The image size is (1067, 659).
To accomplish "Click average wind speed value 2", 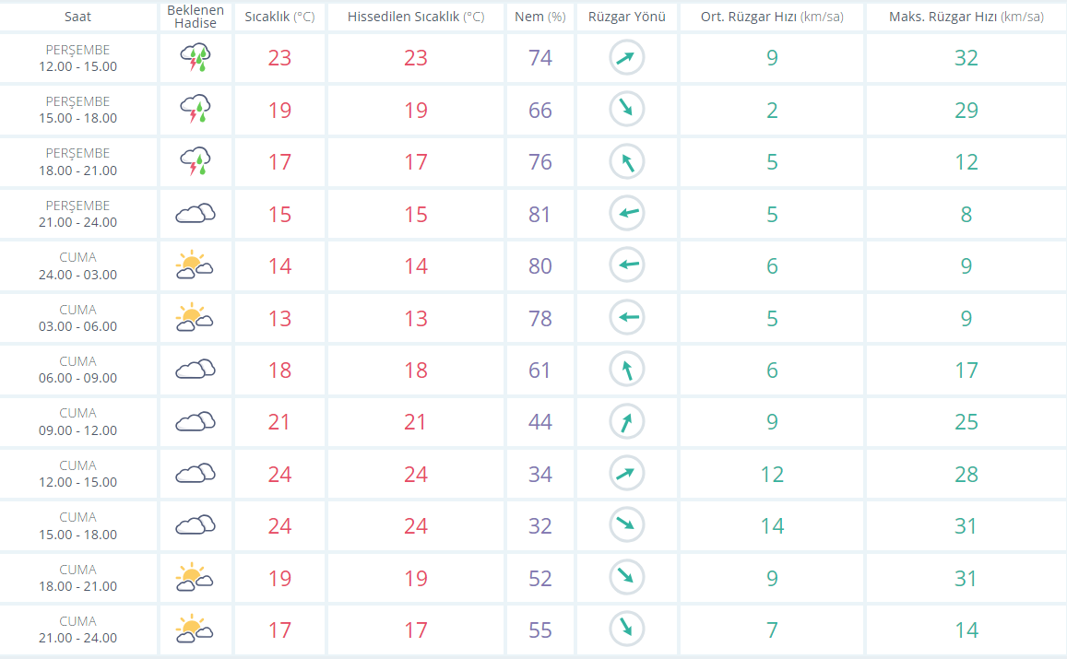I will [772, 111].
